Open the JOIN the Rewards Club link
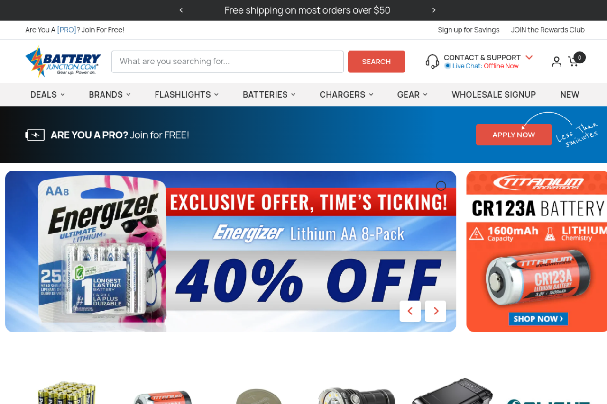The height and width of the screenshot is (404, 607). pyautogui.click(x=548, y=30)
